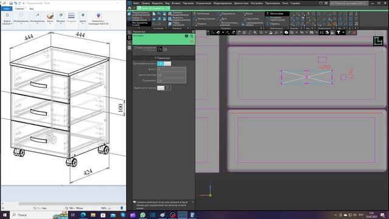Select the Скругление tool
Viewport: 389px width, 219px height.
pos(250,19)
